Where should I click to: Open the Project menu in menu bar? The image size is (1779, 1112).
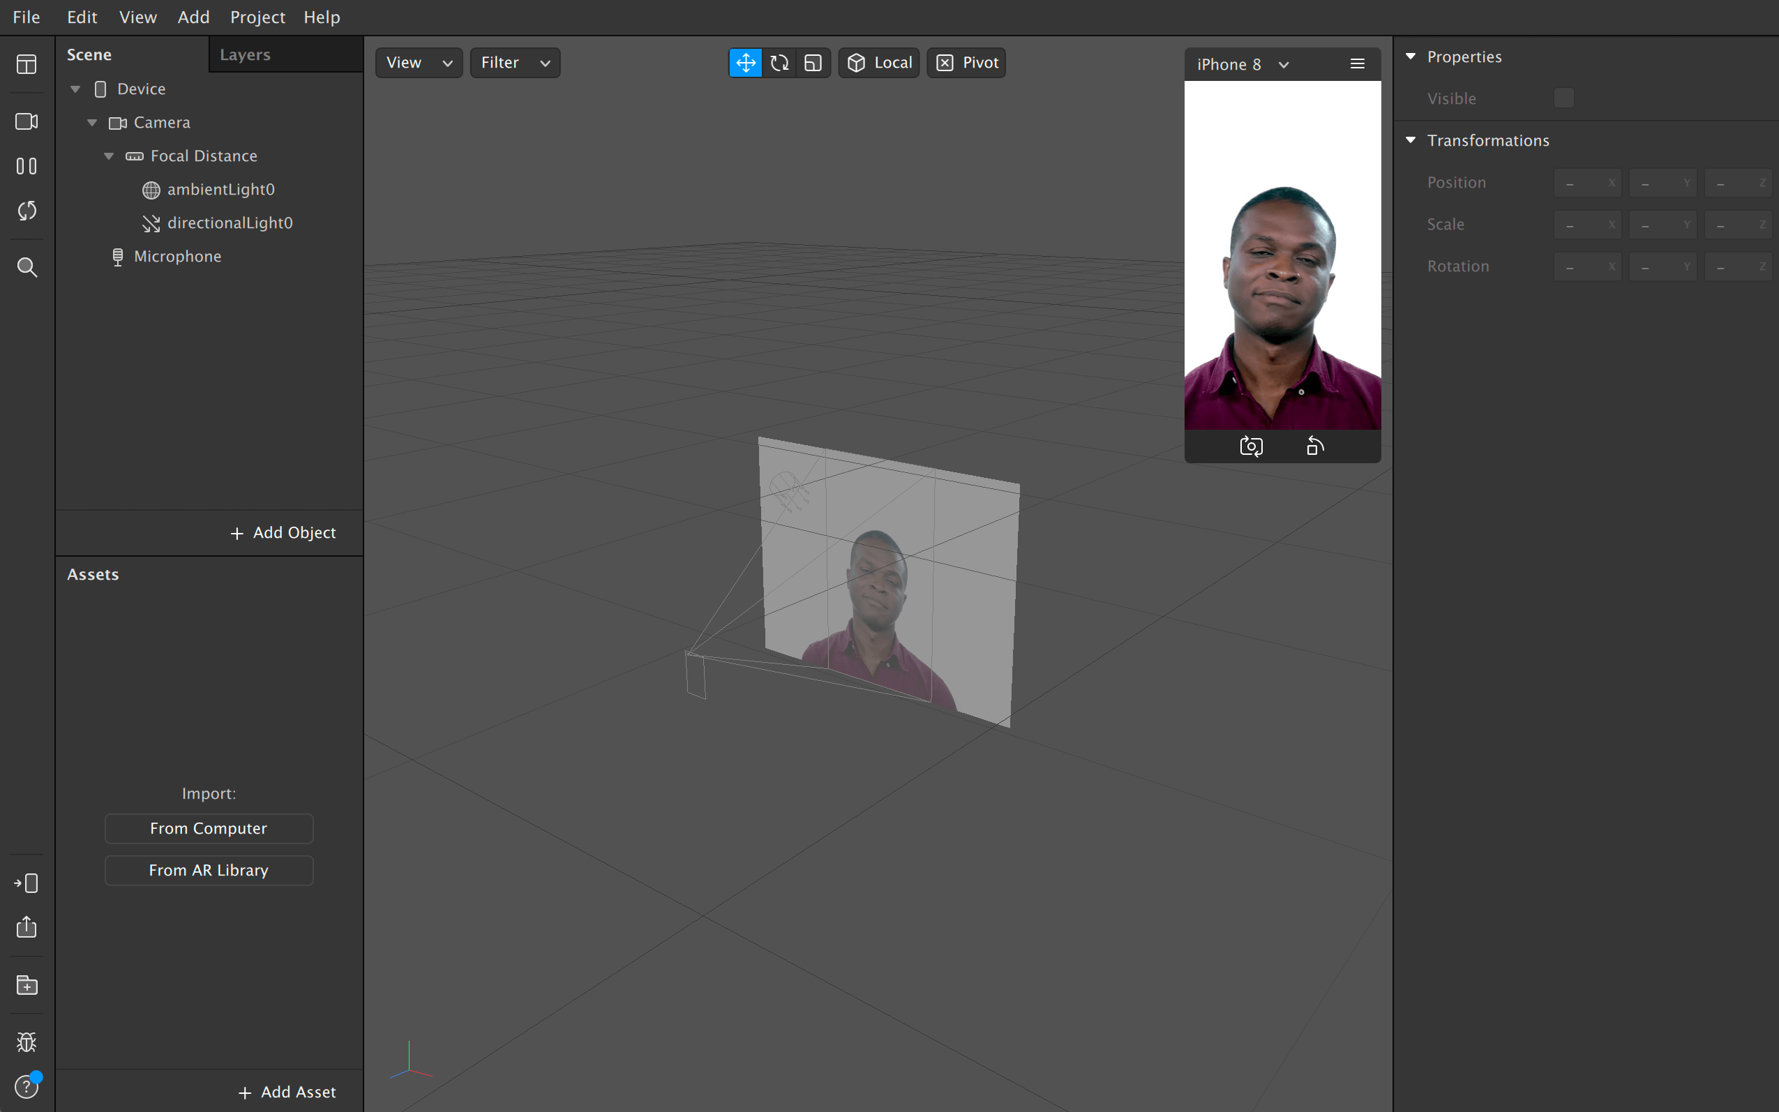257,17
